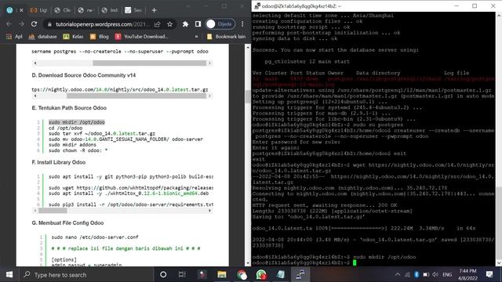The image size is (502, 282).
Task: Open File Explorer from the taskbar
Action: click(221, 274)
